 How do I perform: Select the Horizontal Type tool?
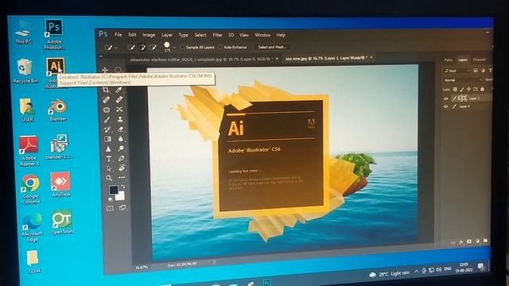point(108,159)
